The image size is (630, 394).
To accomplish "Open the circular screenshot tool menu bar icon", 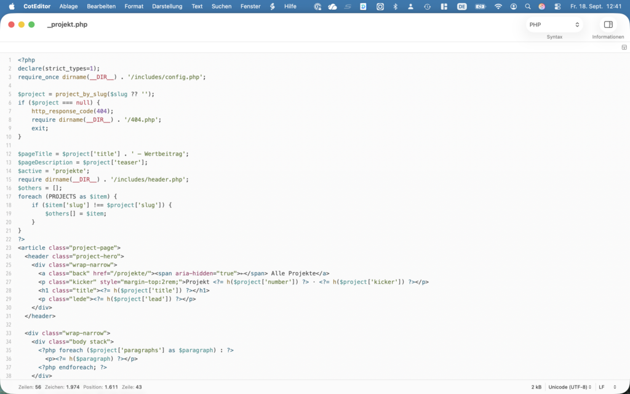I will 380,6.
